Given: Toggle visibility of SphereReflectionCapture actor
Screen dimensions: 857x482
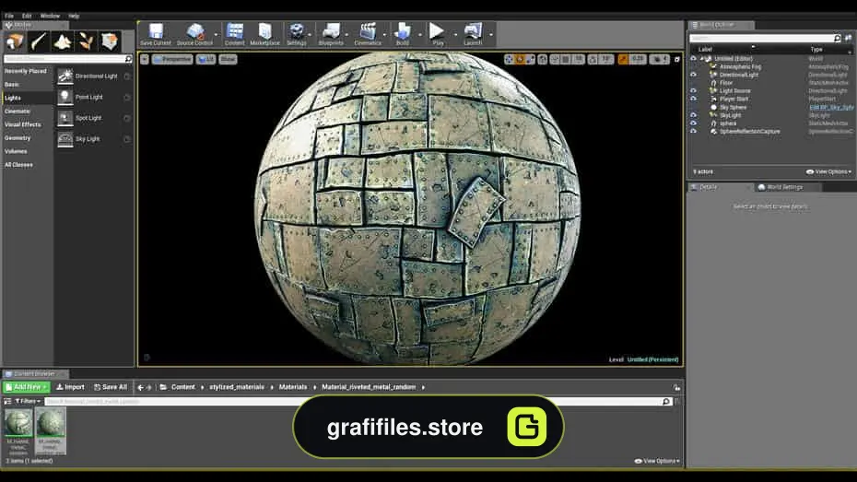Looking at the screenshot, I should 694,131.
